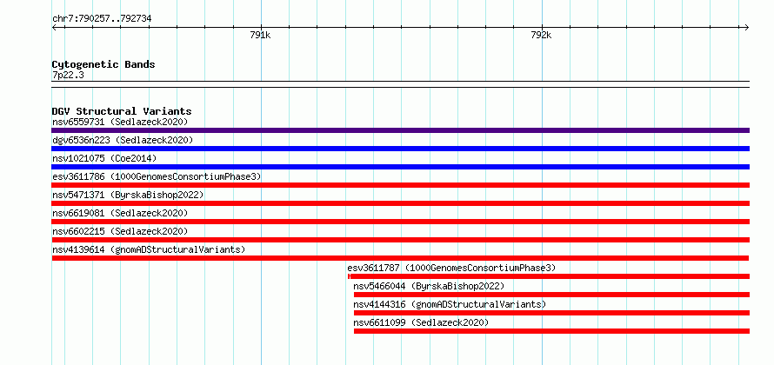
Task: Click the 7p22.3 cytogenetic band bar
Action: click(400, 84)
